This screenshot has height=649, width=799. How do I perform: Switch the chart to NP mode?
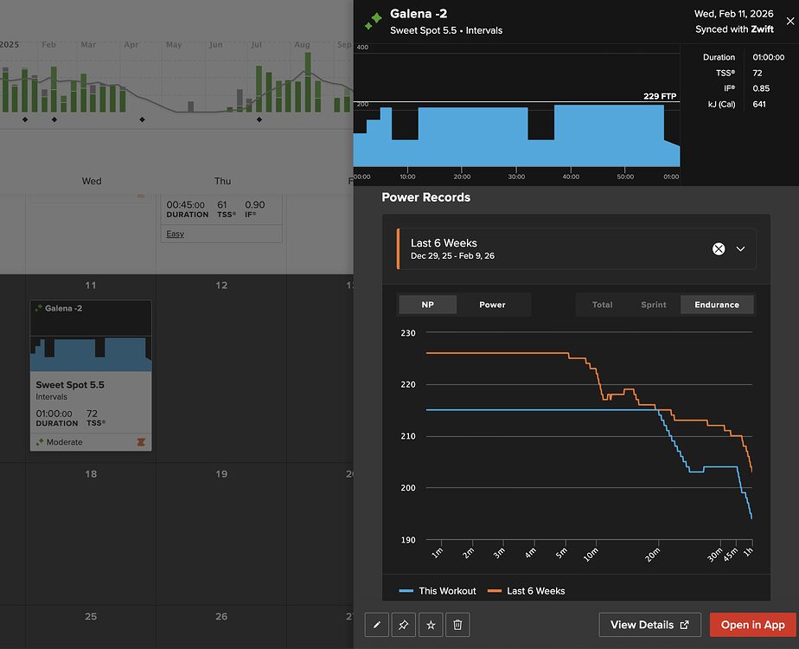coord(426,305)
